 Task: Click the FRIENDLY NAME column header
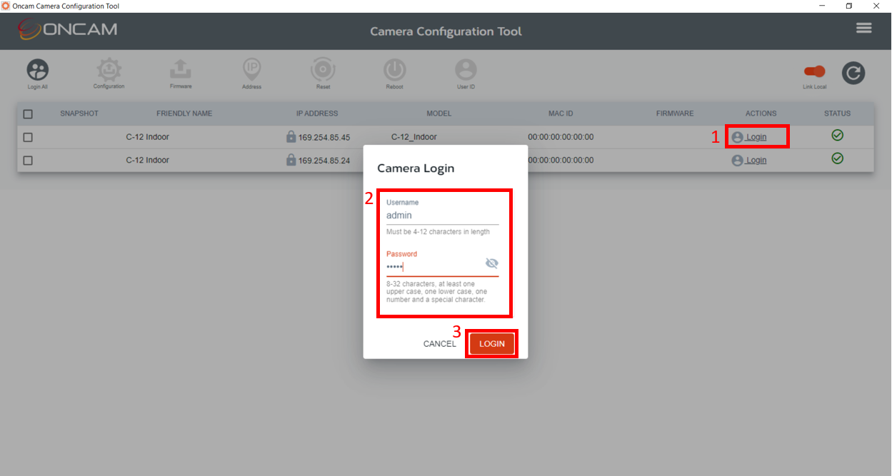click(184, 113)
